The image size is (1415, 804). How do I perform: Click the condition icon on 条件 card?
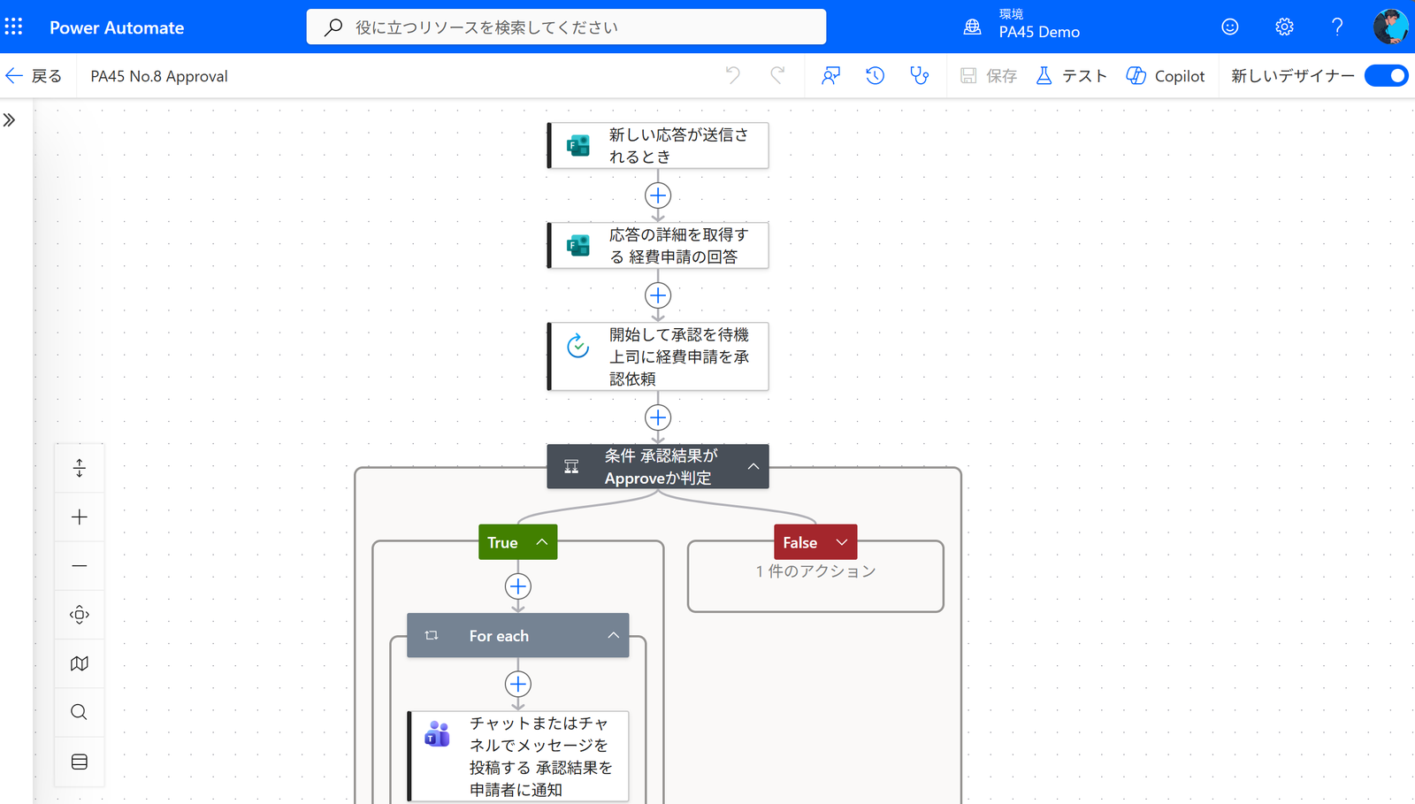[x=572, y=466]
